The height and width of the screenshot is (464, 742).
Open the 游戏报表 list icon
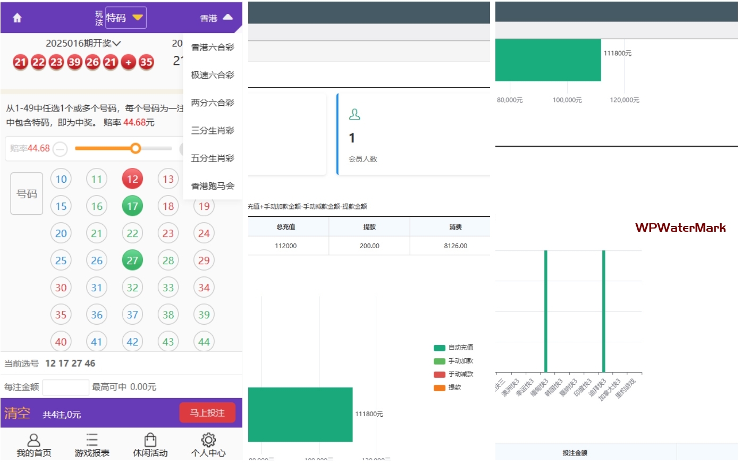coord(92,440)
